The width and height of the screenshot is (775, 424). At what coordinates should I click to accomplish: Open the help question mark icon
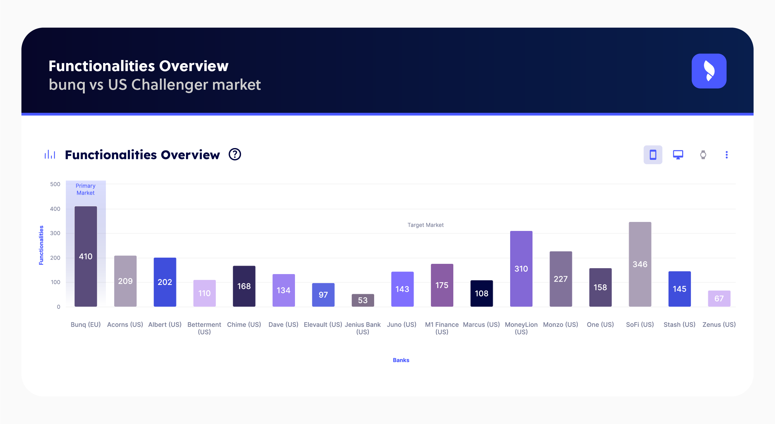tap(235, 154)
